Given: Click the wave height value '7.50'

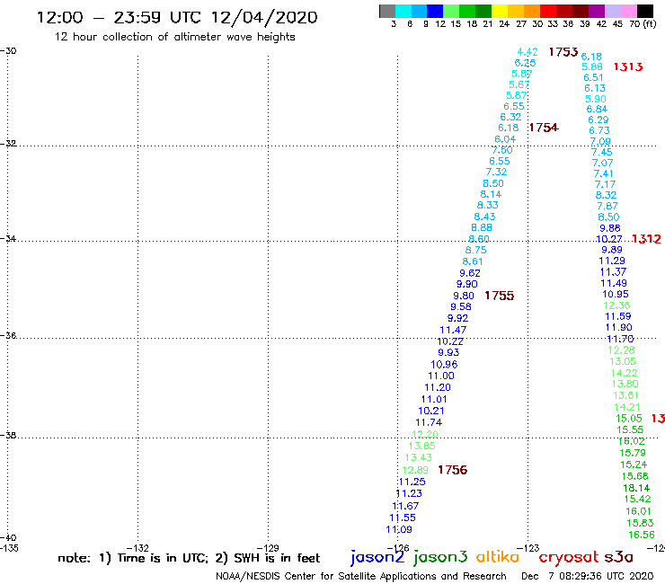Looking at the screenshot, I should click(502, 150).
